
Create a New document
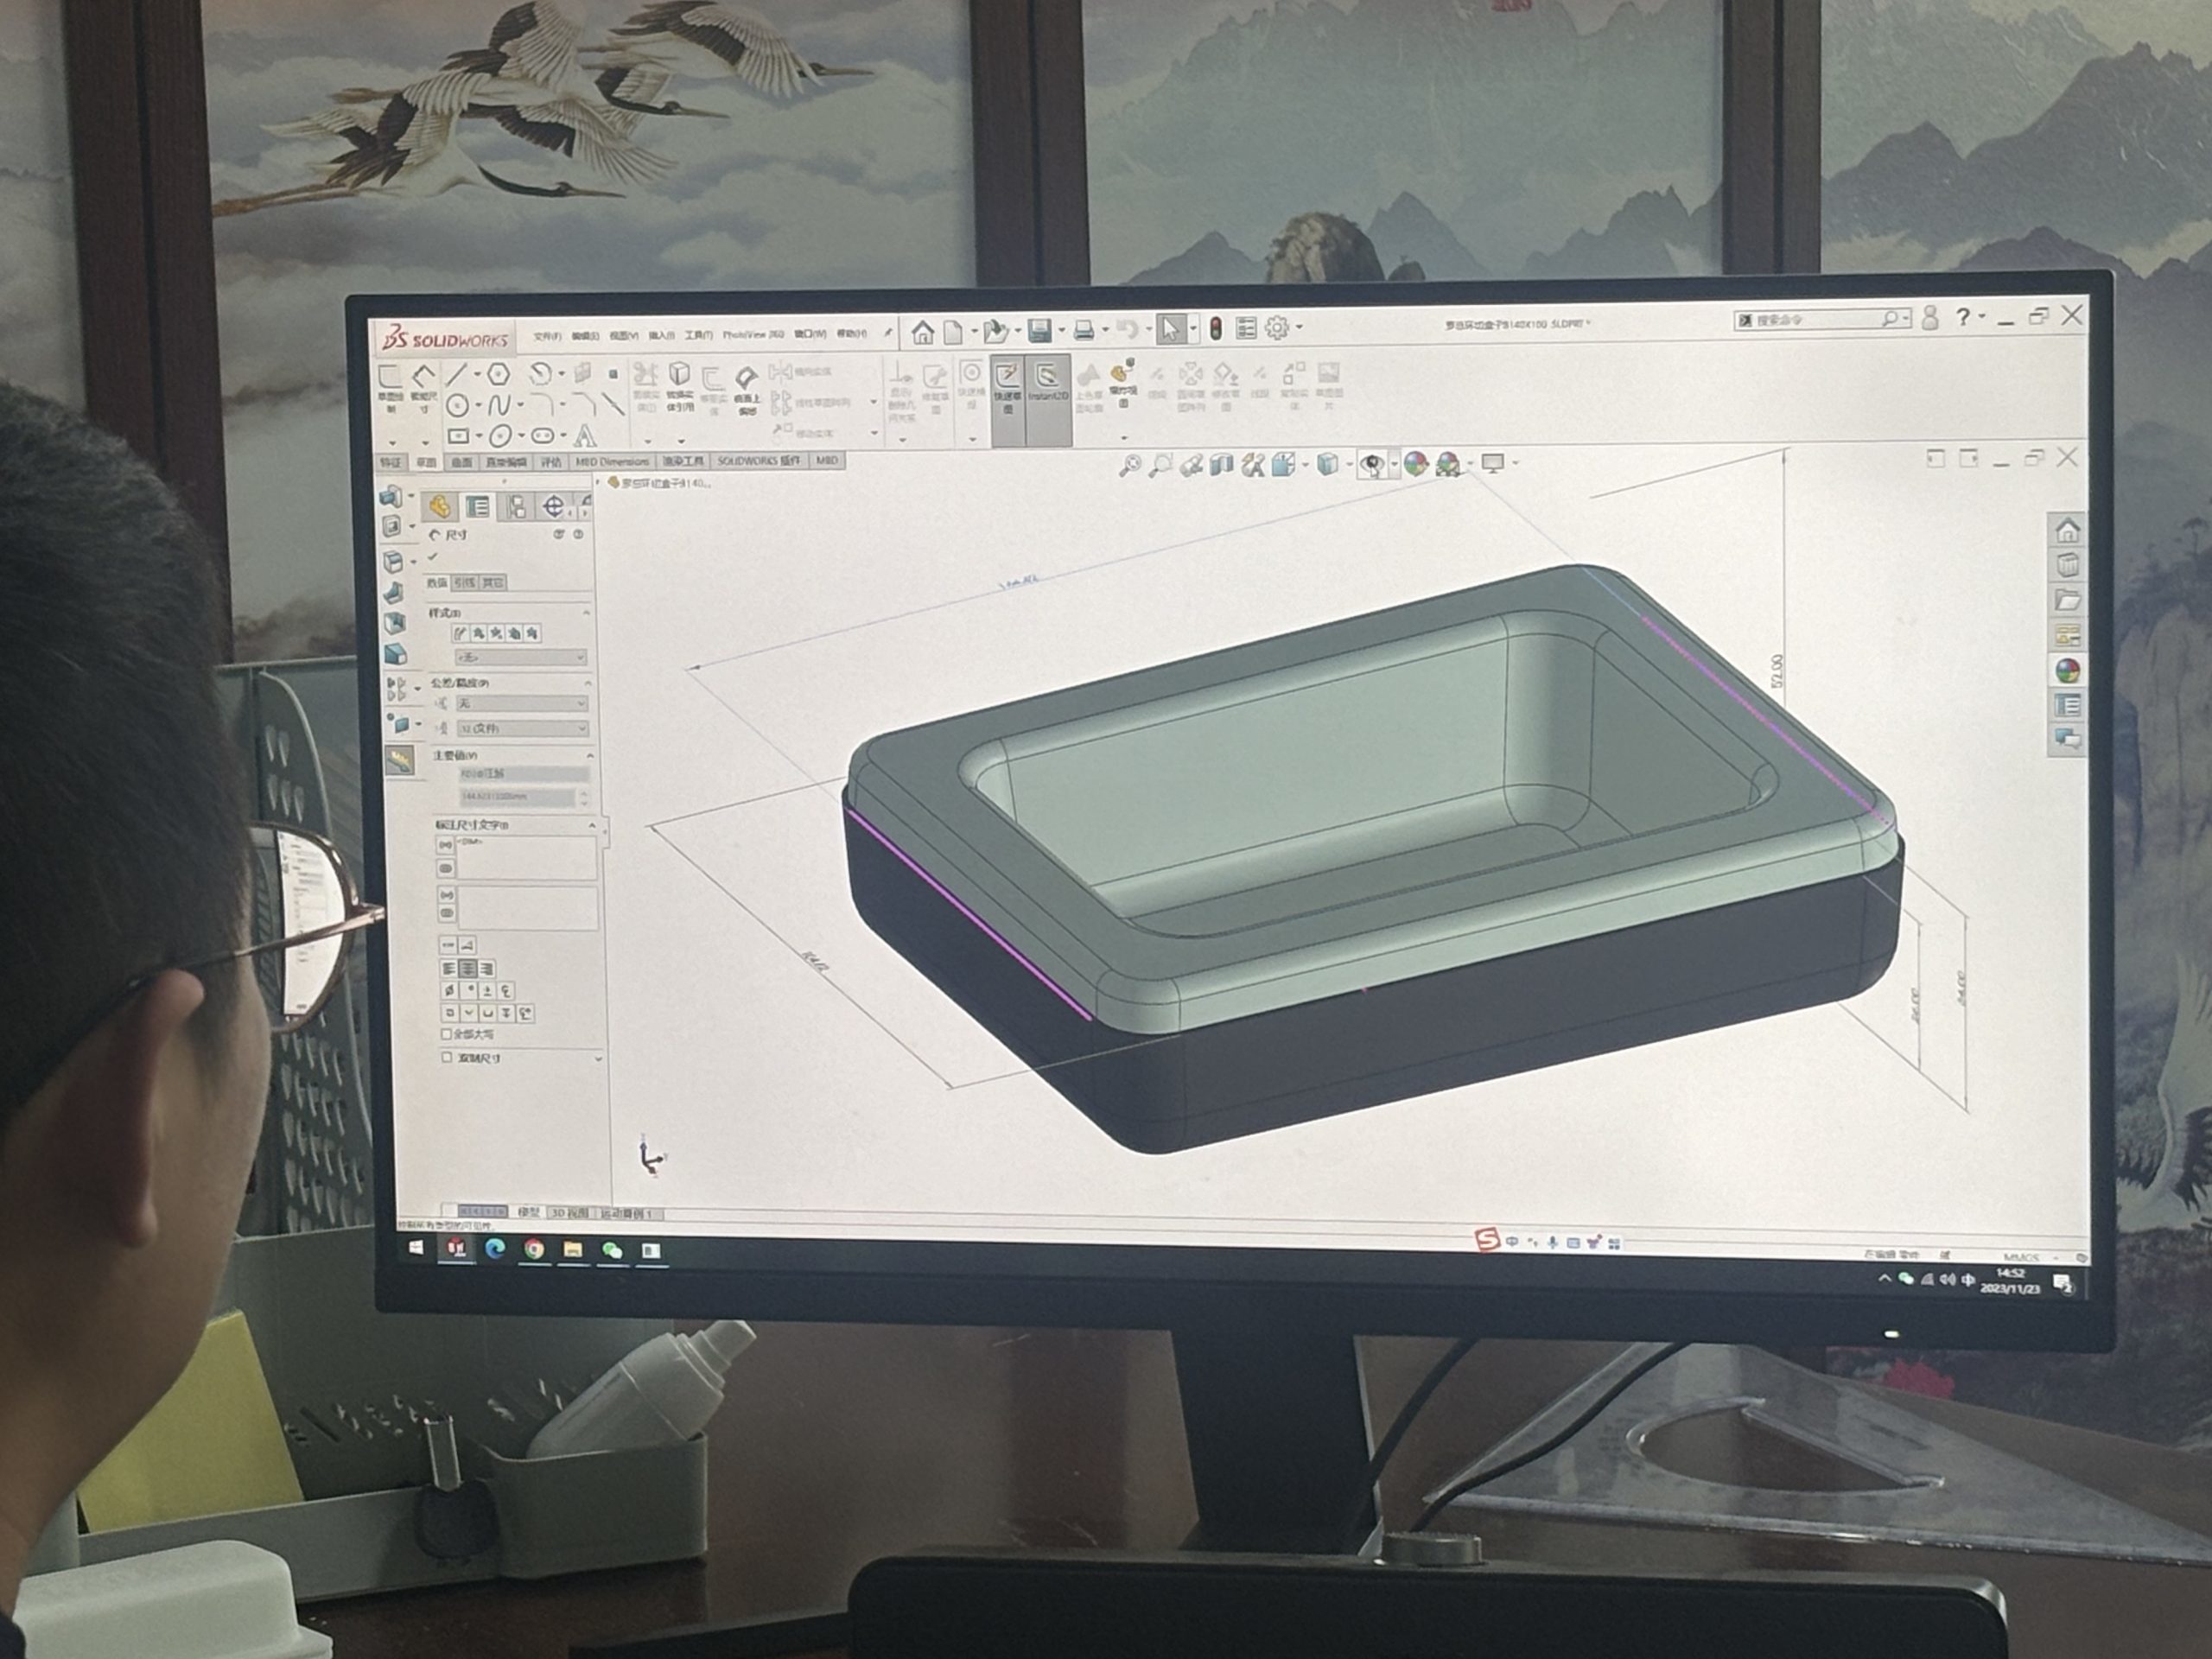tap(953, 331)
